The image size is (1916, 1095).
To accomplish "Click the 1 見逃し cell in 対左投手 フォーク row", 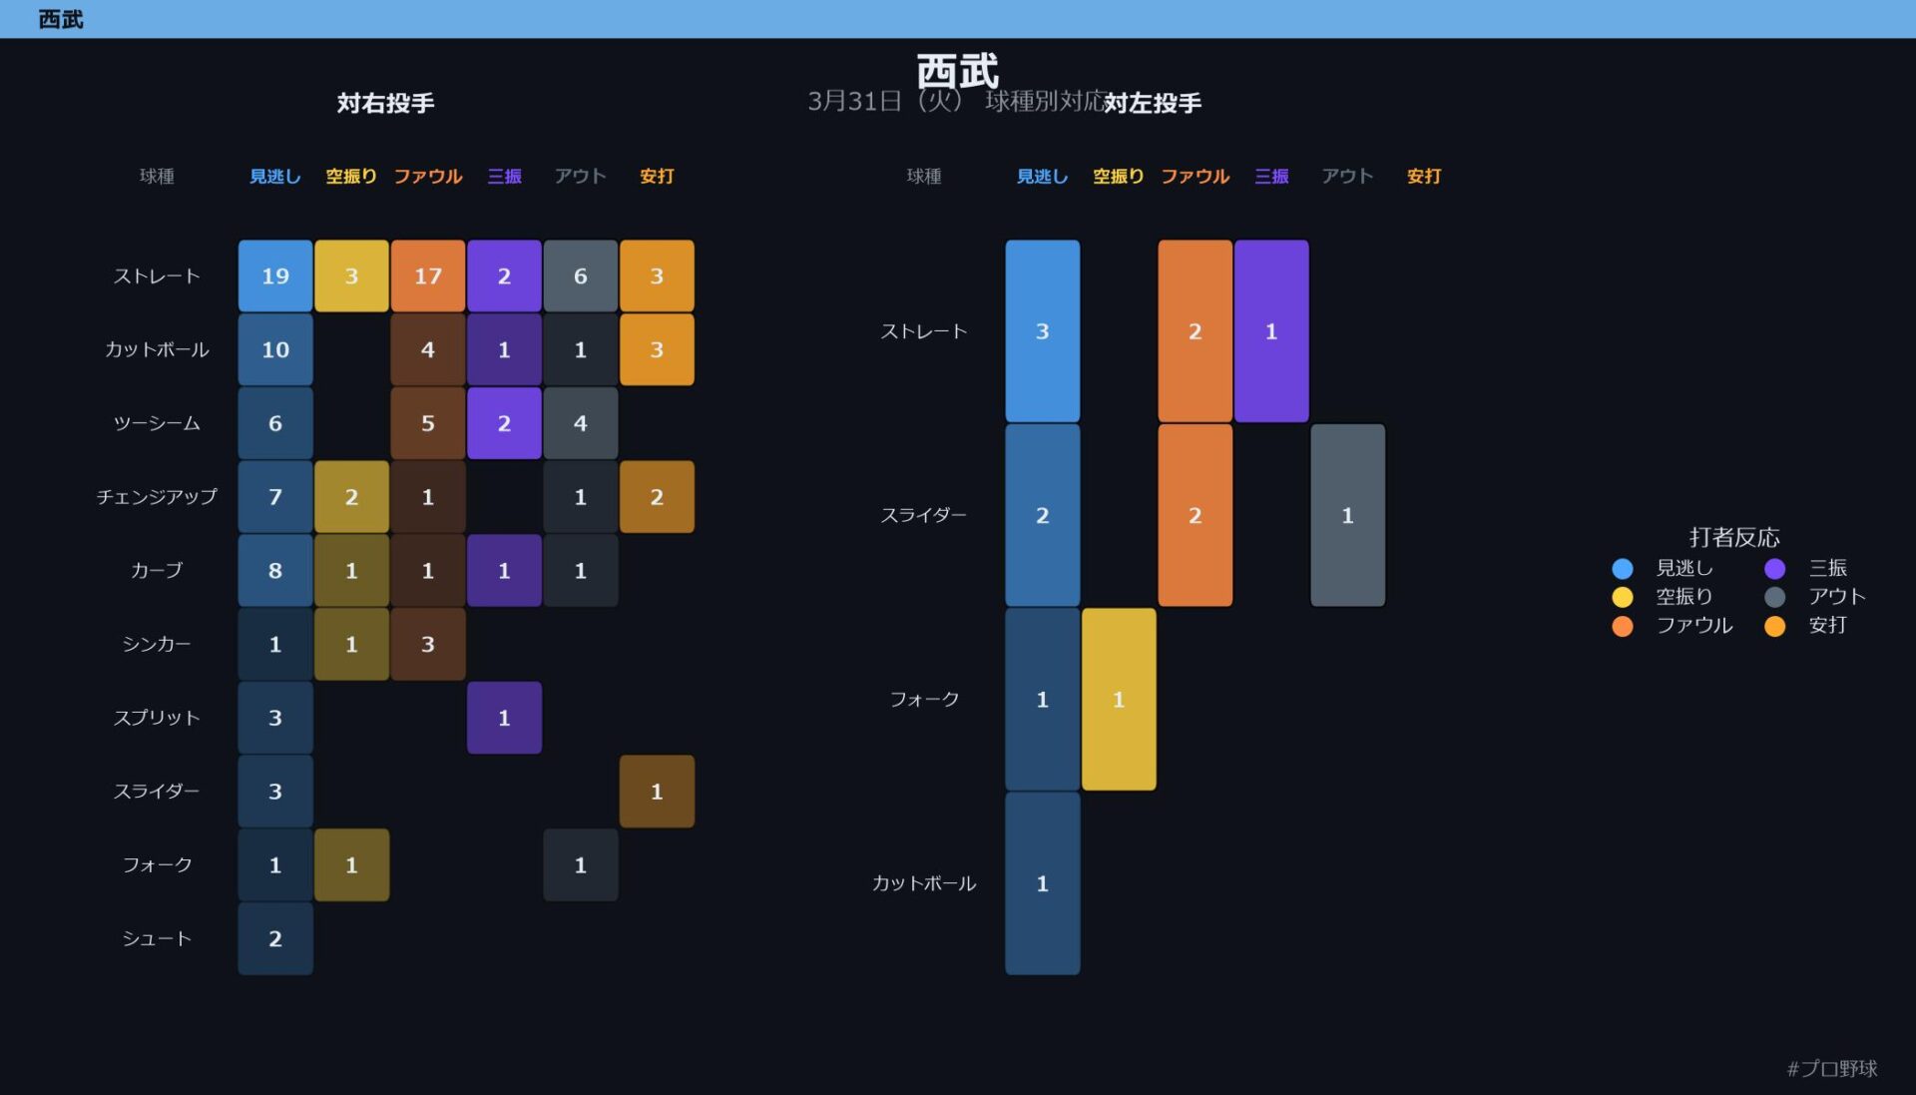I will click(1043, 699).
